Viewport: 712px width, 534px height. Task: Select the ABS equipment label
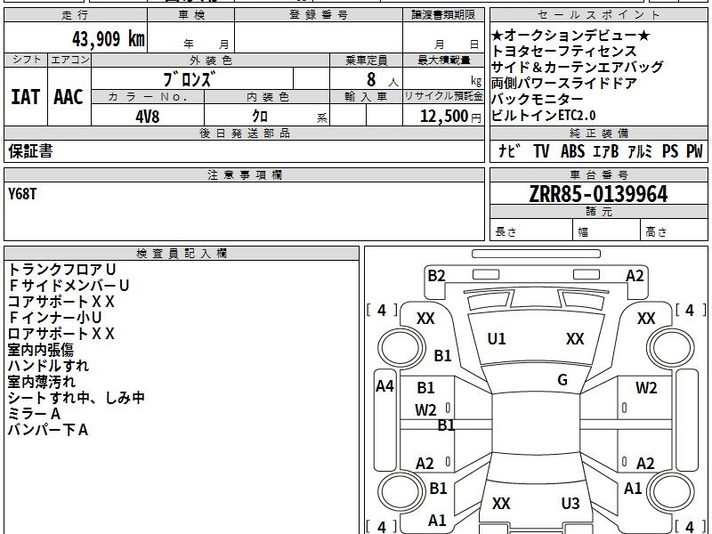pyautogui.click(x=572, y=150)
